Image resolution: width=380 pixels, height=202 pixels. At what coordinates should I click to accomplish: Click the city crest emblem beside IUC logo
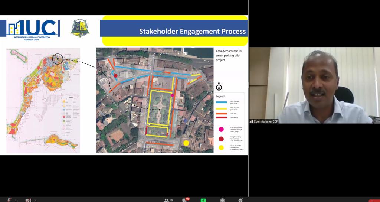coord(80,28)
